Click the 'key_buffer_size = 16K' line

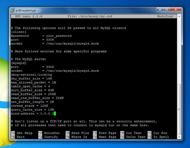(31, 79)
